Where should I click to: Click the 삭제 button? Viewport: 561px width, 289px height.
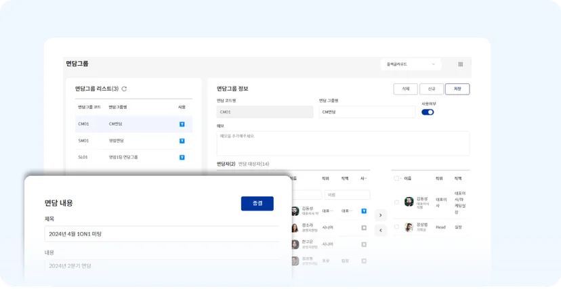pyautogui.click(x=405, y=89)
